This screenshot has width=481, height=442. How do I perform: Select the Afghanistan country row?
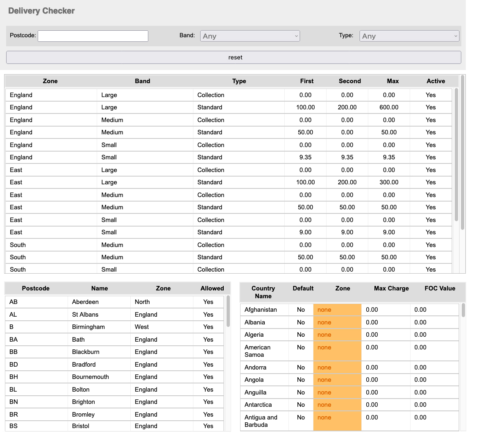(x=287, y=310)
